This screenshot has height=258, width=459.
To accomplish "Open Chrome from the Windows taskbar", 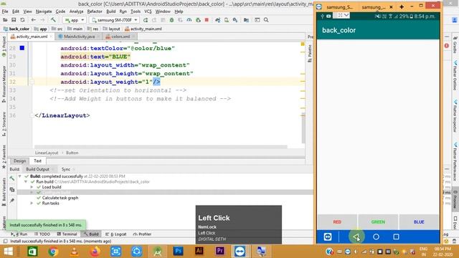I will coord(53,252).
